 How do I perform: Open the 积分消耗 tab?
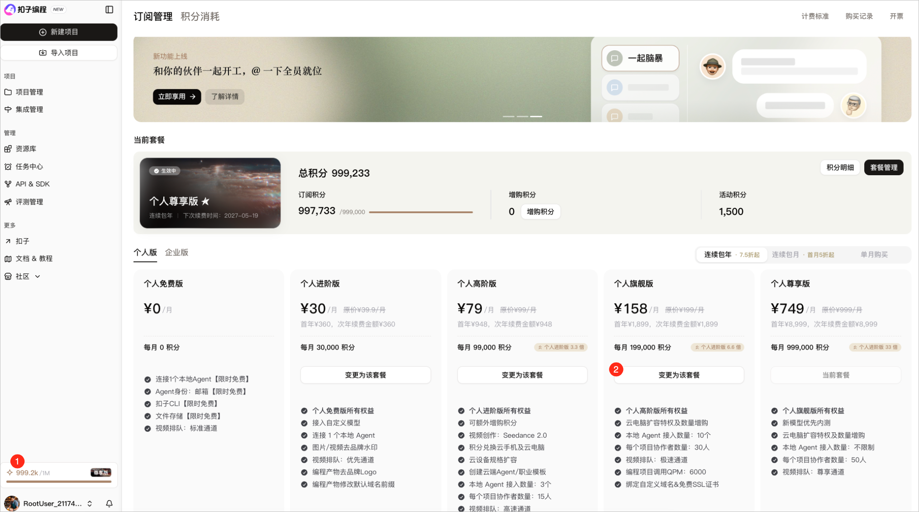(200, 17)
